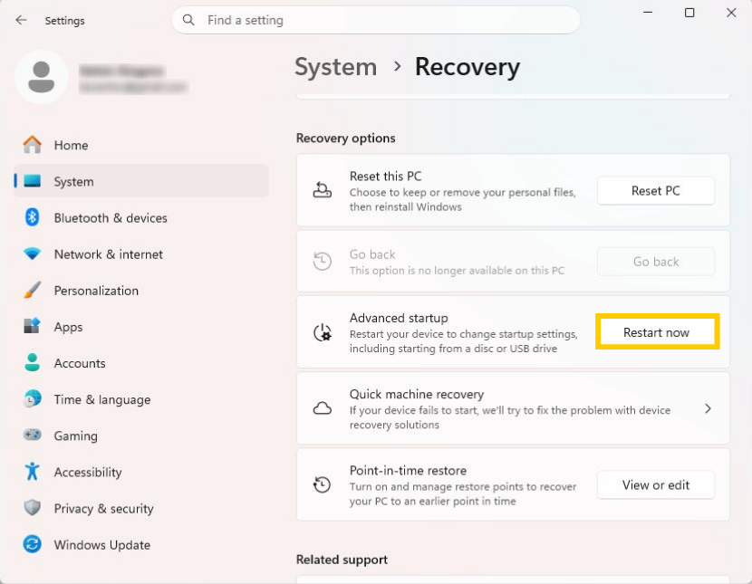Click the disabled Go back button

pyautogui.click(x=656, y=262)
